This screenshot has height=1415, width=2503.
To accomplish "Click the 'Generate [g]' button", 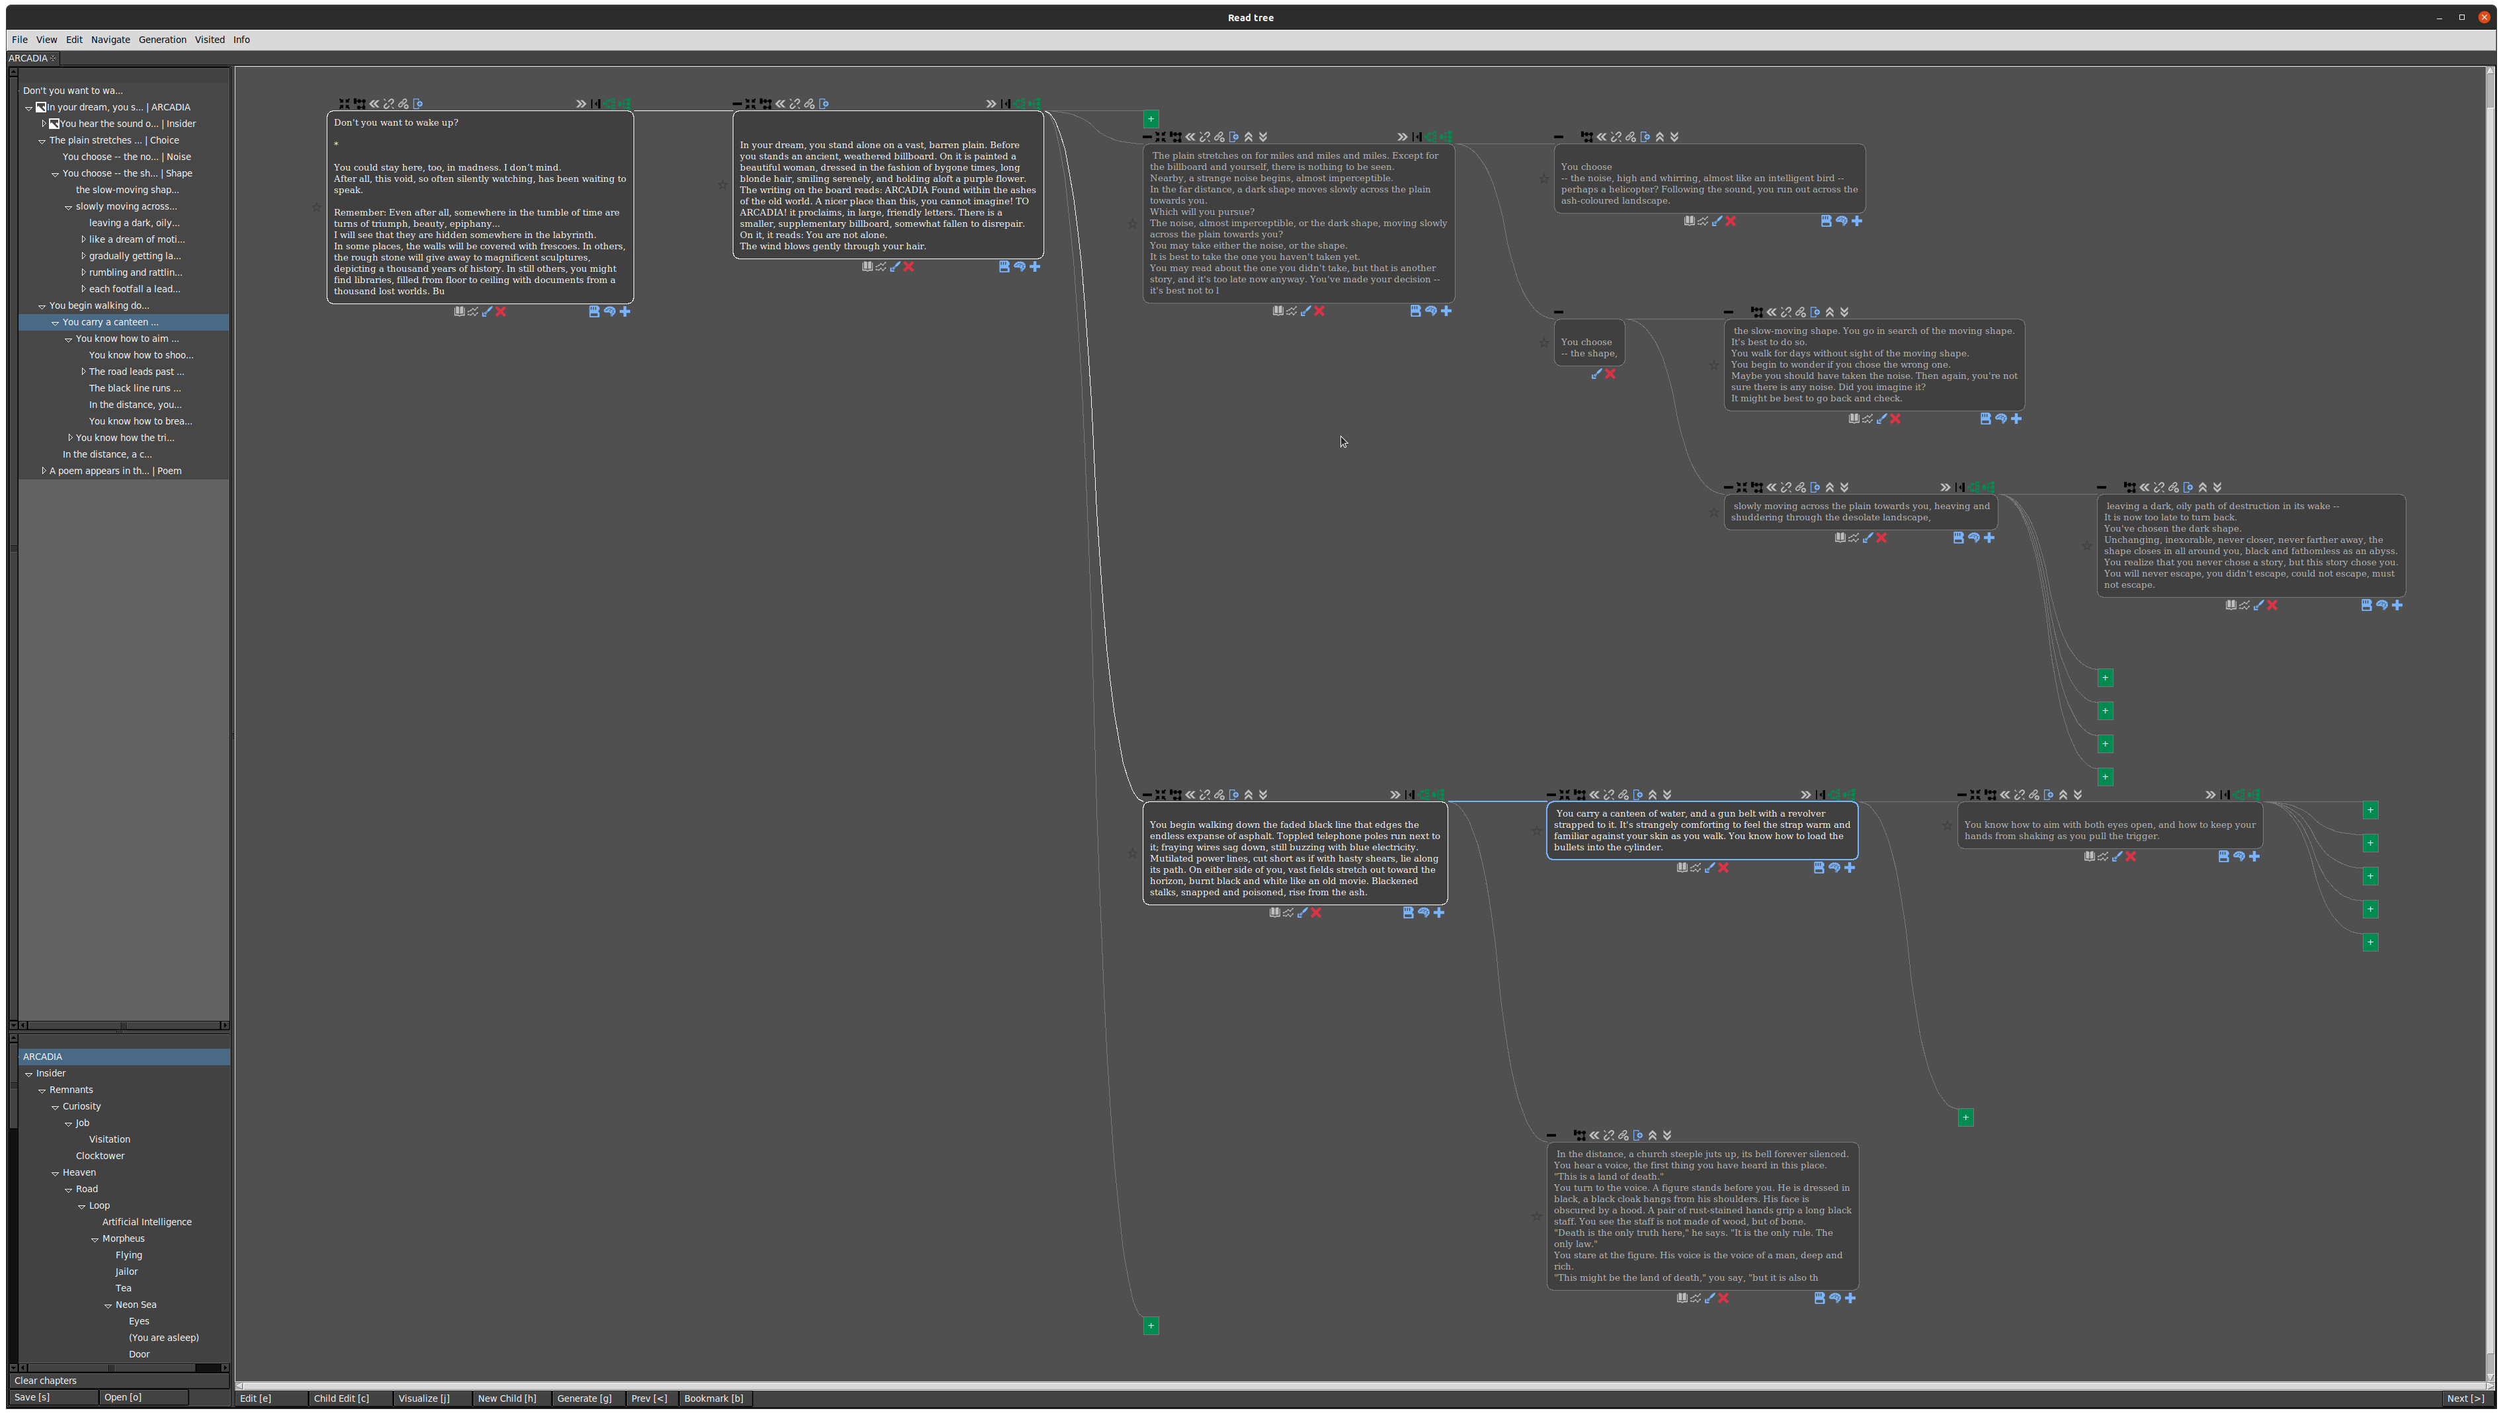I will tap(584, 1398).
